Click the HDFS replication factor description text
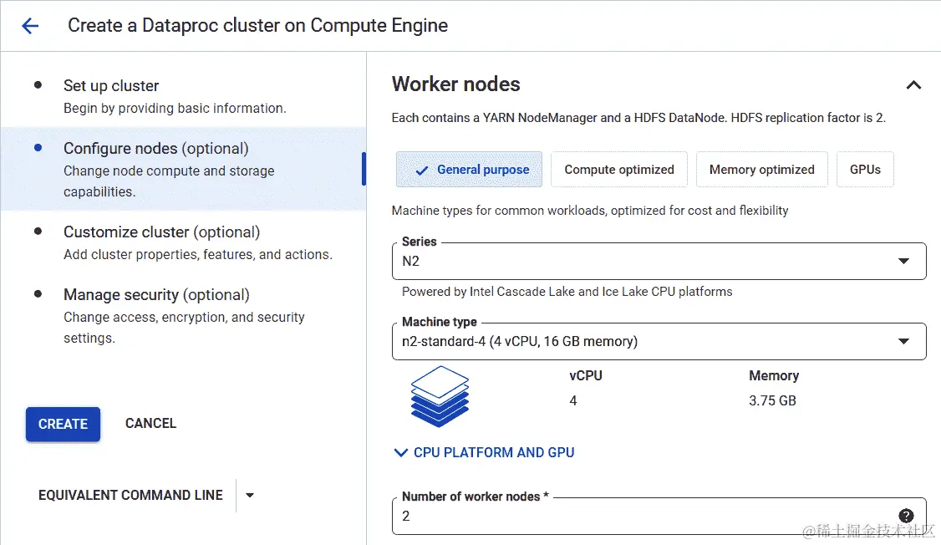941x545 pixels. click(x=638, y=118)
